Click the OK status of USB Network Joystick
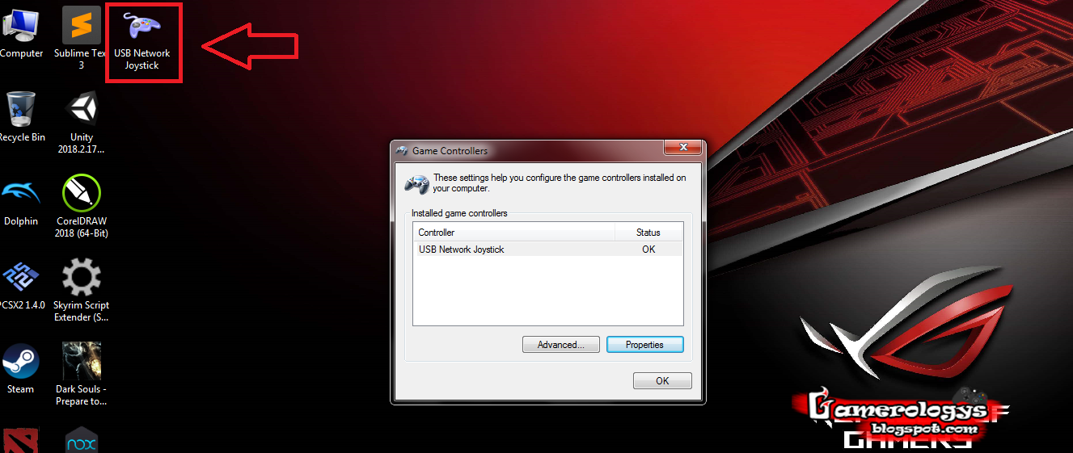 click(x=648, y=250)
